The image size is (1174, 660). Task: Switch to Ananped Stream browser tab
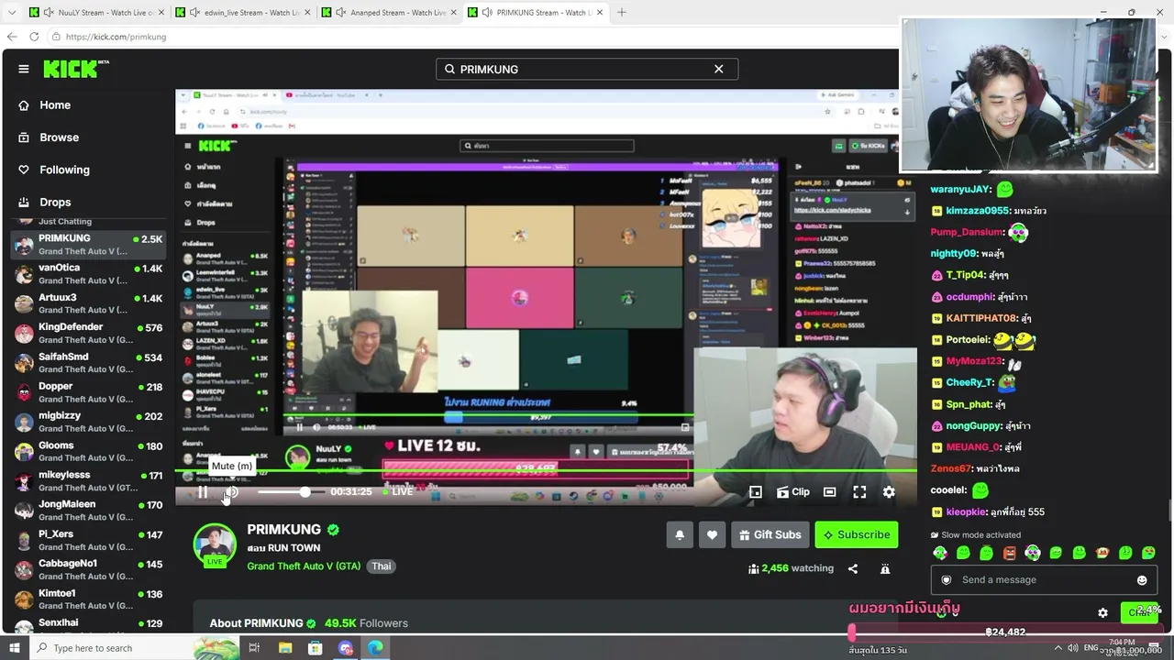click(388, 13)
